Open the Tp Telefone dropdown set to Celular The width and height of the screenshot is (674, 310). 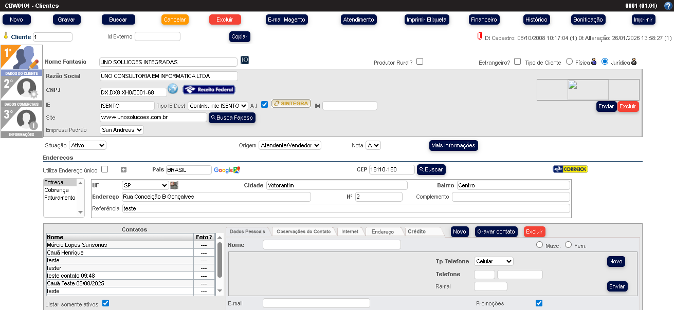[x=493, y=261]
